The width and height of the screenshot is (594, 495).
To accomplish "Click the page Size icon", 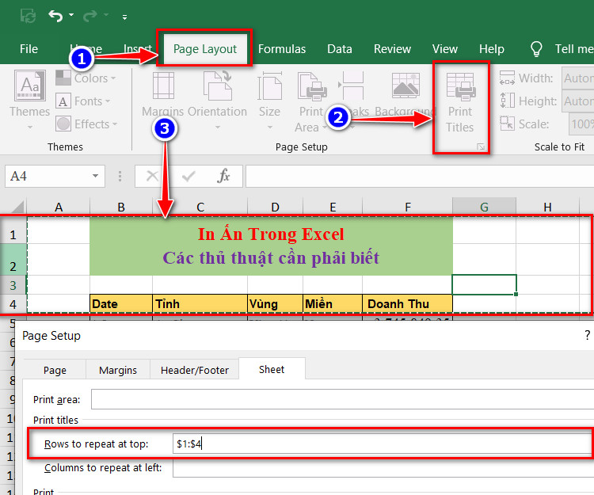I will click(269, 86).
